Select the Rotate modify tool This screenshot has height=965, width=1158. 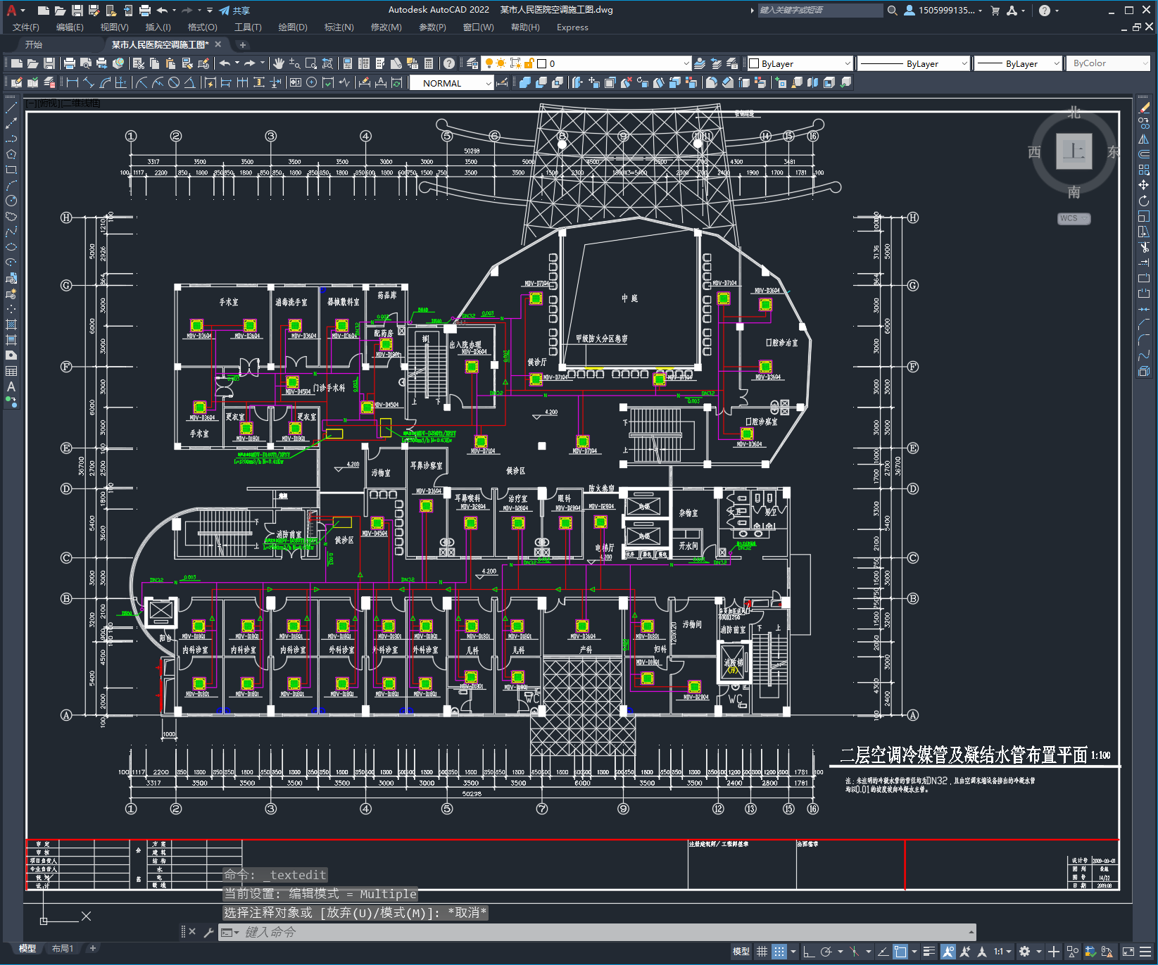(x=1144, y=201)
